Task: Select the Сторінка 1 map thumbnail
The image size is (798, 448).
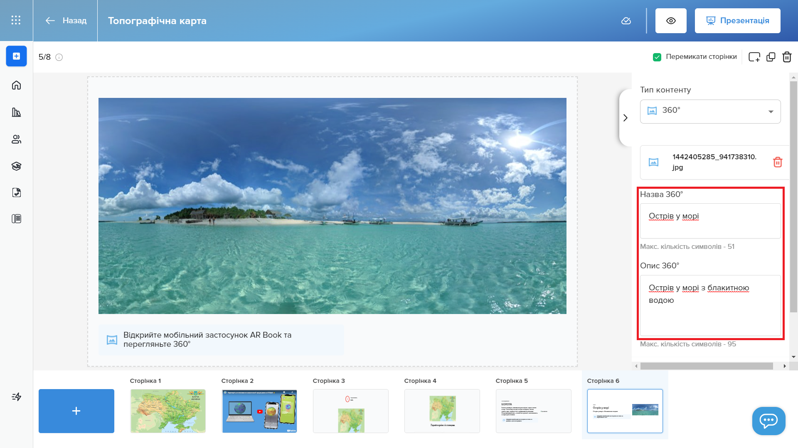Action: point(168,411)
